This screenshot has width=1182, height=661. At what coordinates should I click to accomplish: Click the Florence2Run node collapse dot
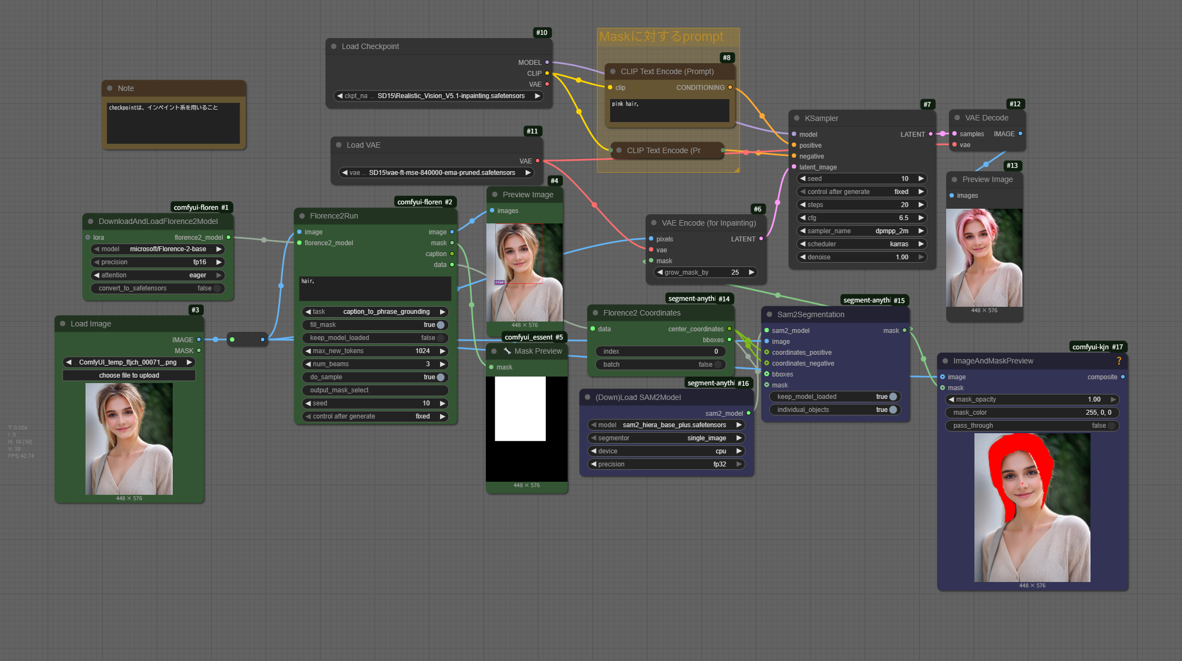click(x=302, y=216)
